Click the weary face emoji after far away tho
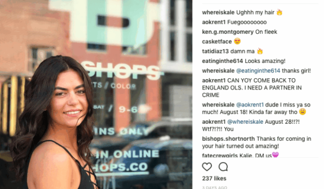Image resolution: width=324 pixels, height=189 pixels. (x=302, y=112)
